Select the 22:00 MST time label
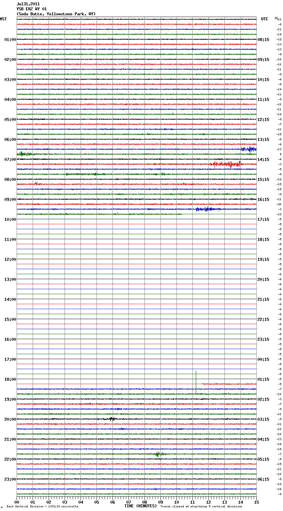283x511 pixels. pos(10,459)
